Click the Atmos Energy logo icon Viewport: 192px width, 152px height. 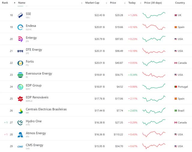tap(20, 135)
